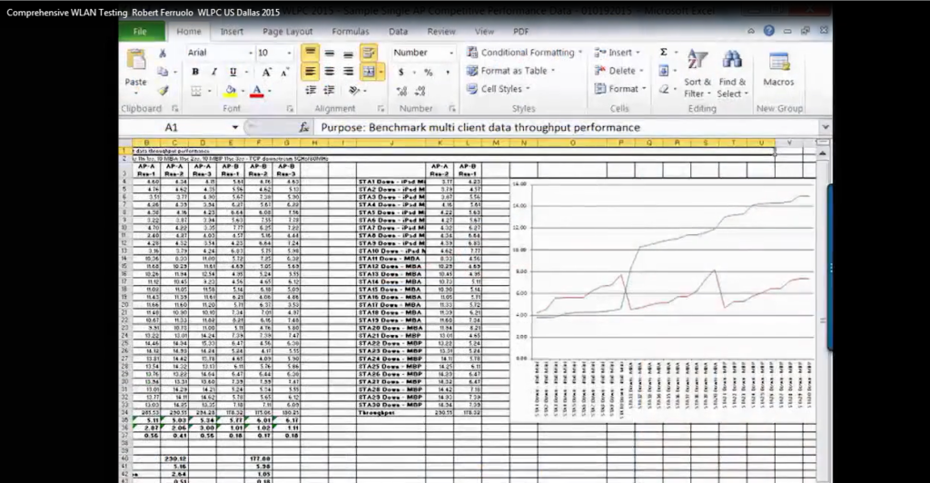This screenshot has width=930, height=483.
Task: Click the Copy icon in Clipboard group
Action: [x=163, y=72]
